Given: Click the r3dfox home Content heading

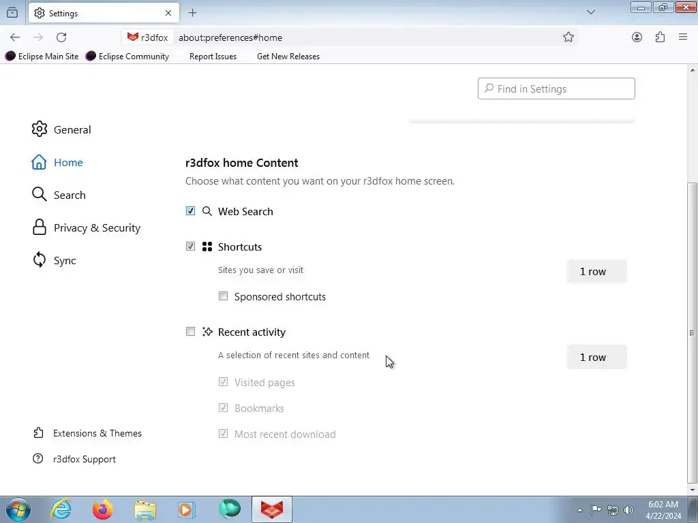Looking at the screenshot, I should point(242,162).
